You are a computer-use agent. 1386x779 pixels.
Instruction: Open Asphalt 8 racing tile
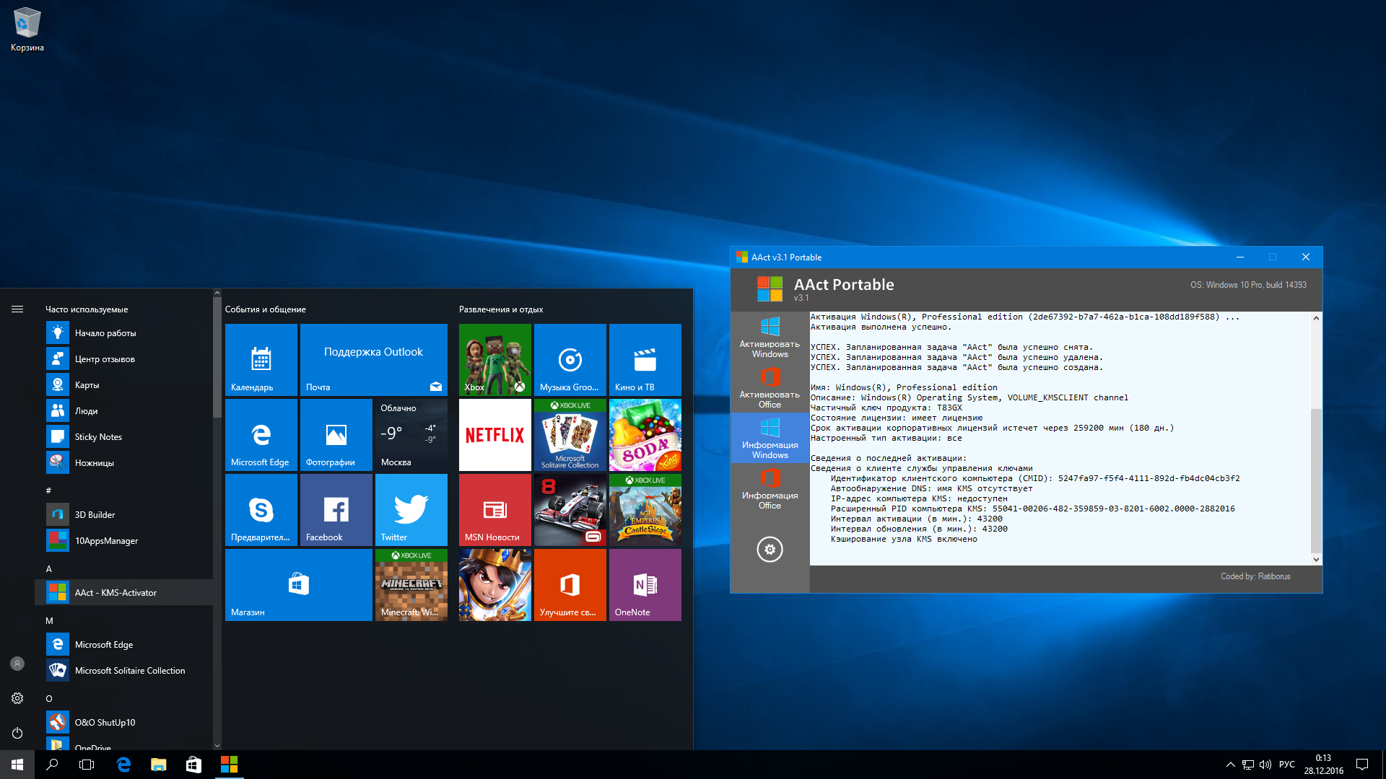pyautogui.click(x=570, y=510)
